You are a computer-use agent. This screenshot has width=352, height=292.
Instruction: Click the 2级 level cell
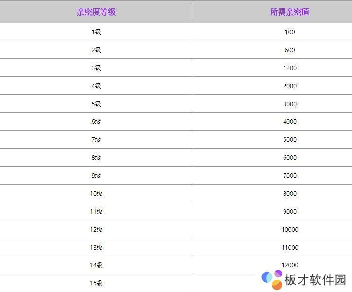click(x=96, y=50)
